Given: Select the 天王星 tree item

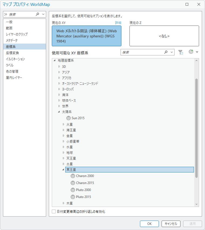Looking at the screenshot, I should click(x=71, y=158).
